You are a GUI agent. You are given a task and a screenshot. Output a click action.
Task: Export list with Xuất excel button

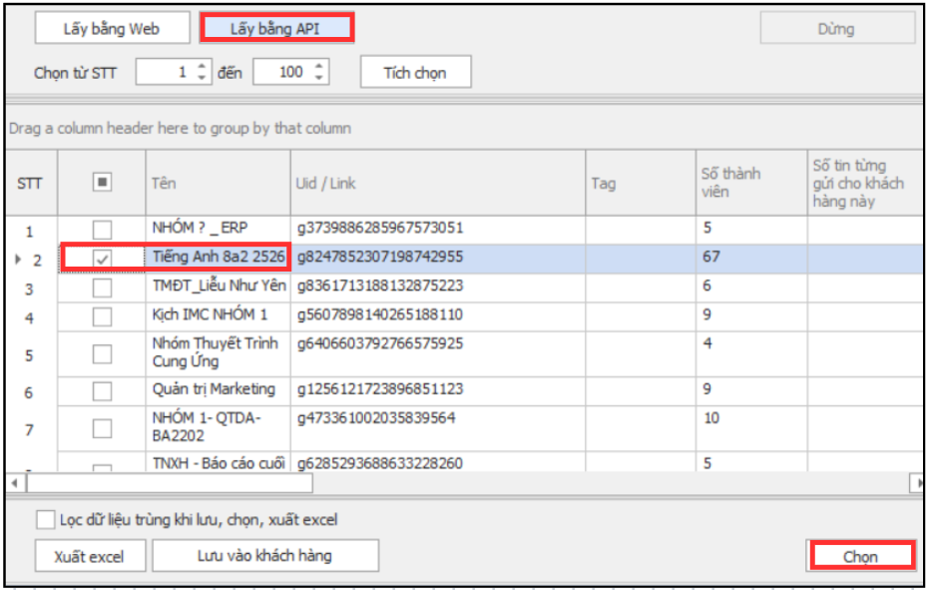point(90,556)
